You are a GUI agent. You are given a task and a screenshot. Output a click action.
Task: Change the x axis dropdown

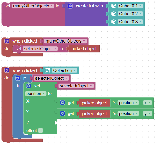(x=147, y=103)
